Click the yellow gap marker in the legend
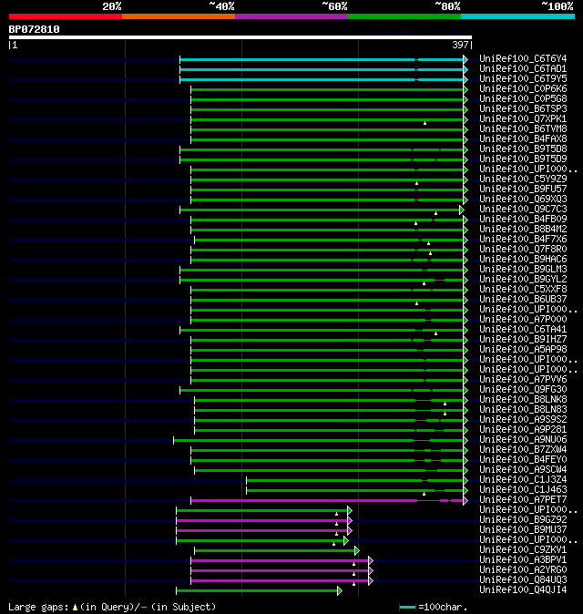583x614 pixels. [x=75, y=608]
